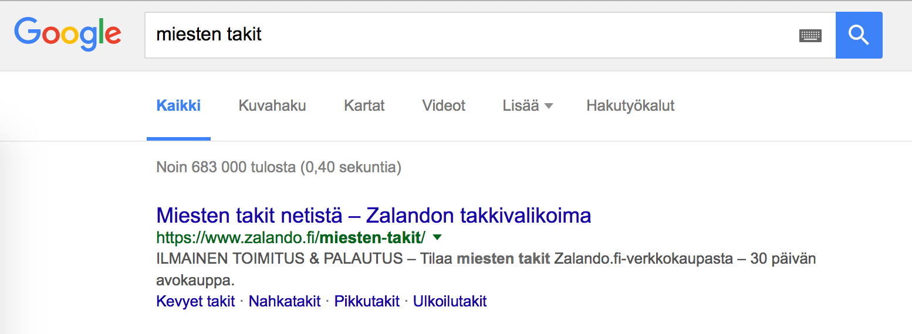
Task: Click the green zalando.fi URL
Action: (291, 238)
